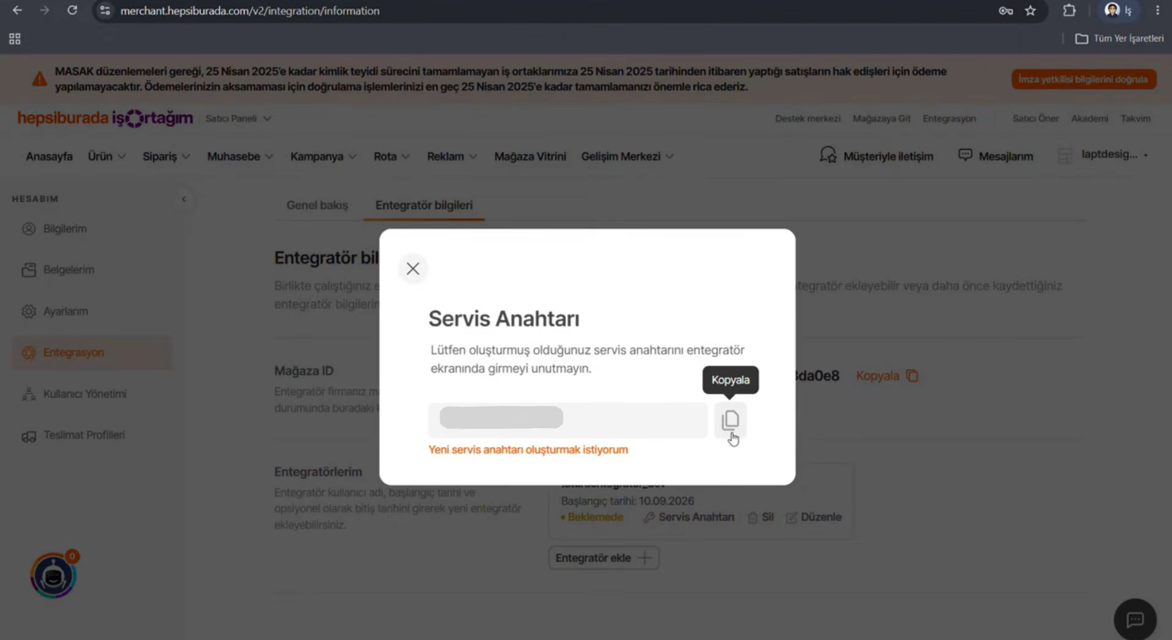Viewport: 1172px width, 640px height.
Task: Click the Yeni servis anahtarı oluşturmak istiyorum link
Action: coord(528,449)
